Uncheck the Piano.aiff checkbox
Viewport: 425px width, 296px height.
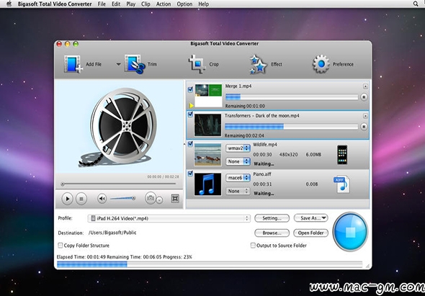point(190,174)
